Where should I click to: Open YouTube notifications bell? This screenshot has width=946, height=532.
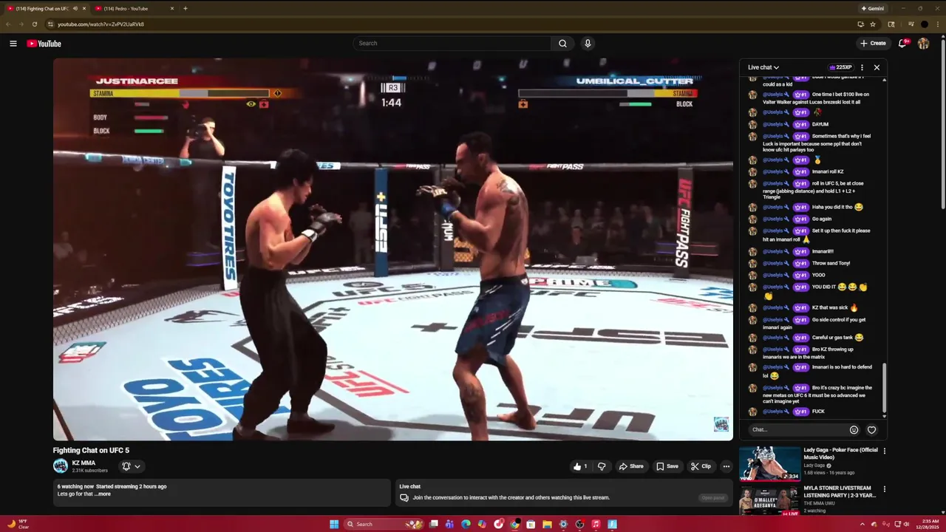tap(902, 44)
